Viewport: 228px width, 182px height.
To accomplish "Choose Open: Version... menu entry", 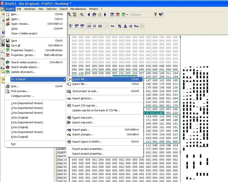I will tap(36, 24).
